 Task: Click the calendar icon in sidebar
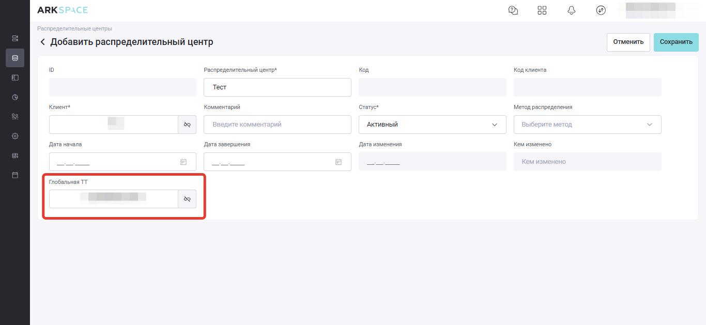pos(15,176)
